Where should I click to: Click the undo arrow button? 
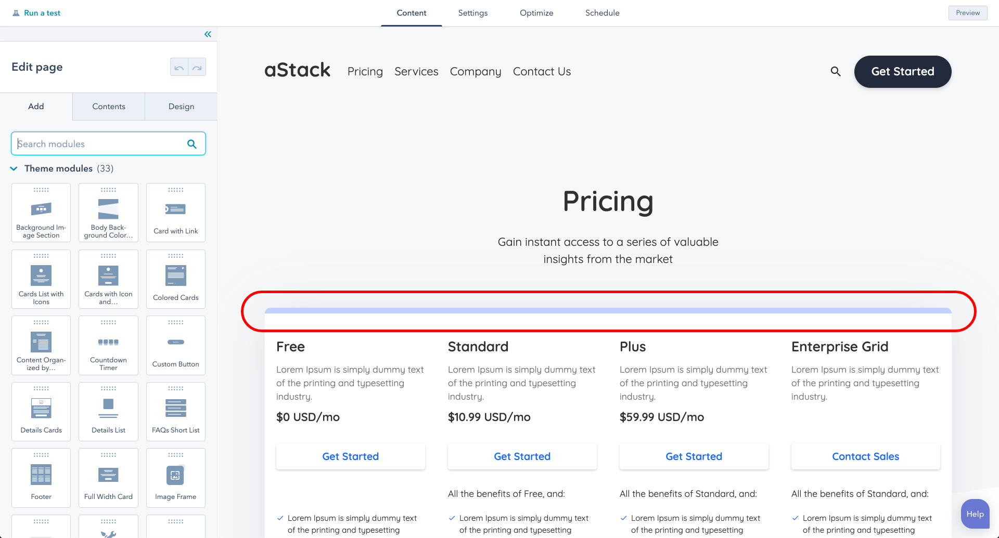point(179,67)
